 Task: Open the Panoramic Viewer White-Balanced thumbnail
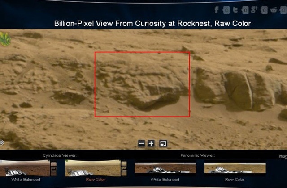point(165,168)
